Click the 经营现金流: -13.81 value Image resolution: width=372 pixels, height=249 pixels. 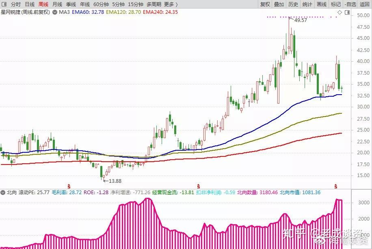point(173,192)
